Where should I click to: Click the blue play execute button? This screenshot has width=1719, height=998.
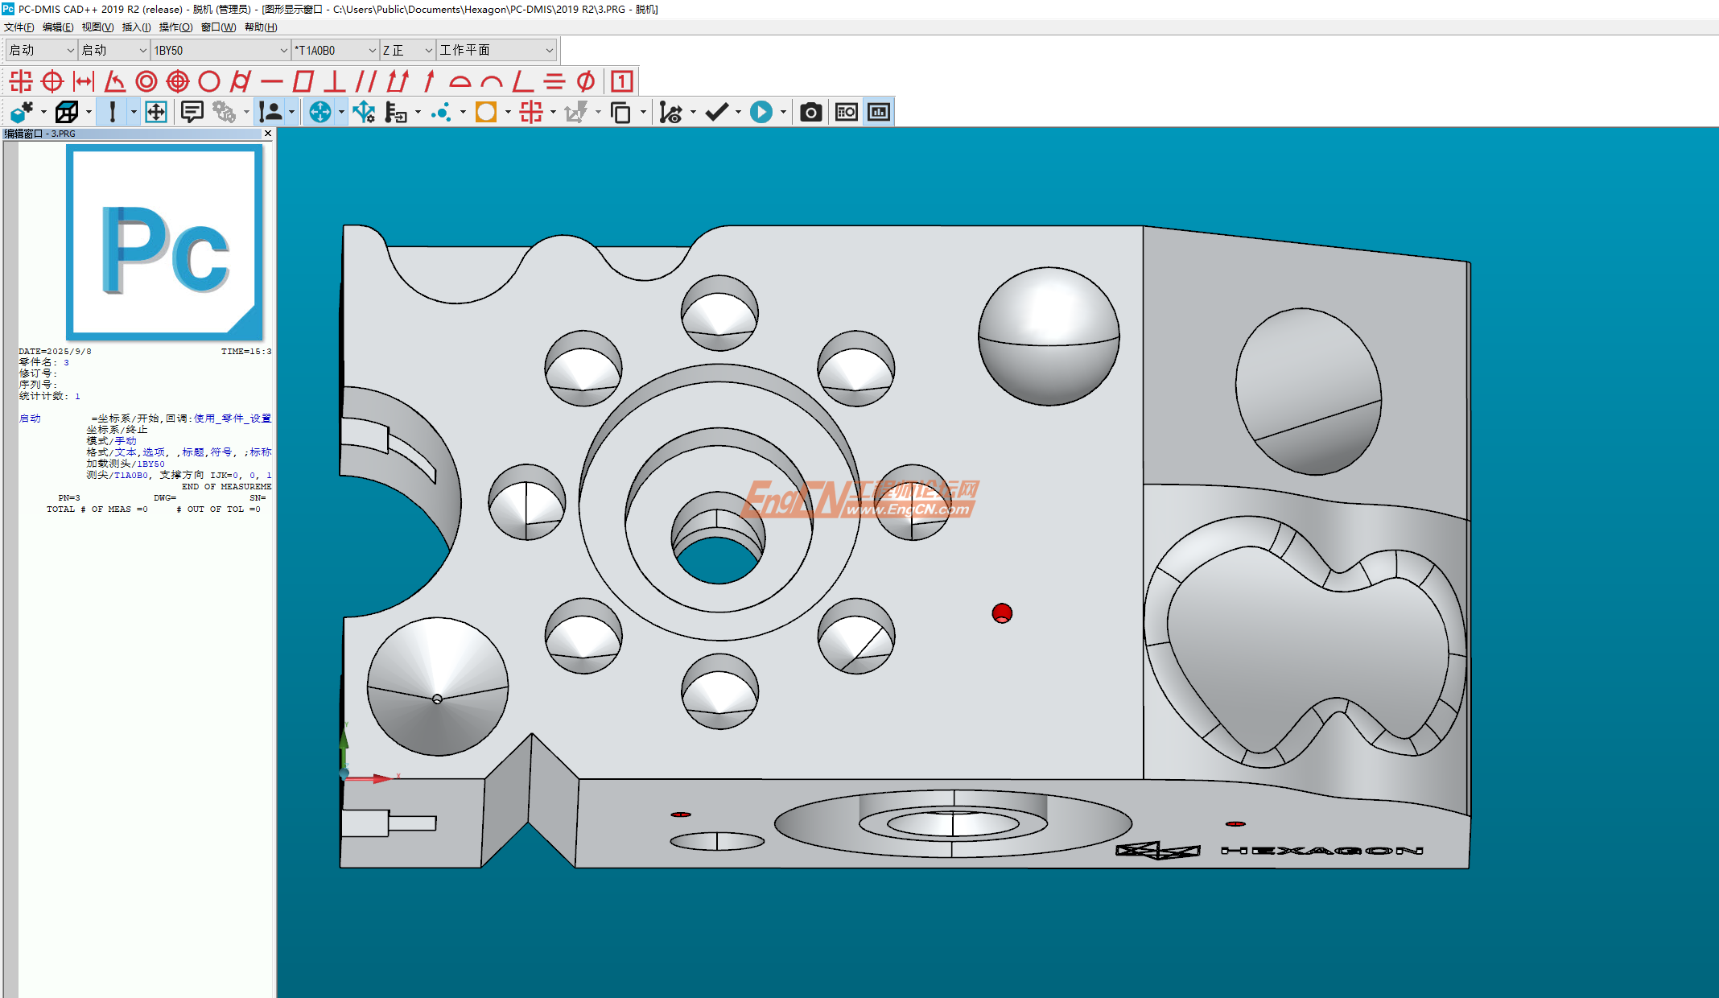[761, 112]
